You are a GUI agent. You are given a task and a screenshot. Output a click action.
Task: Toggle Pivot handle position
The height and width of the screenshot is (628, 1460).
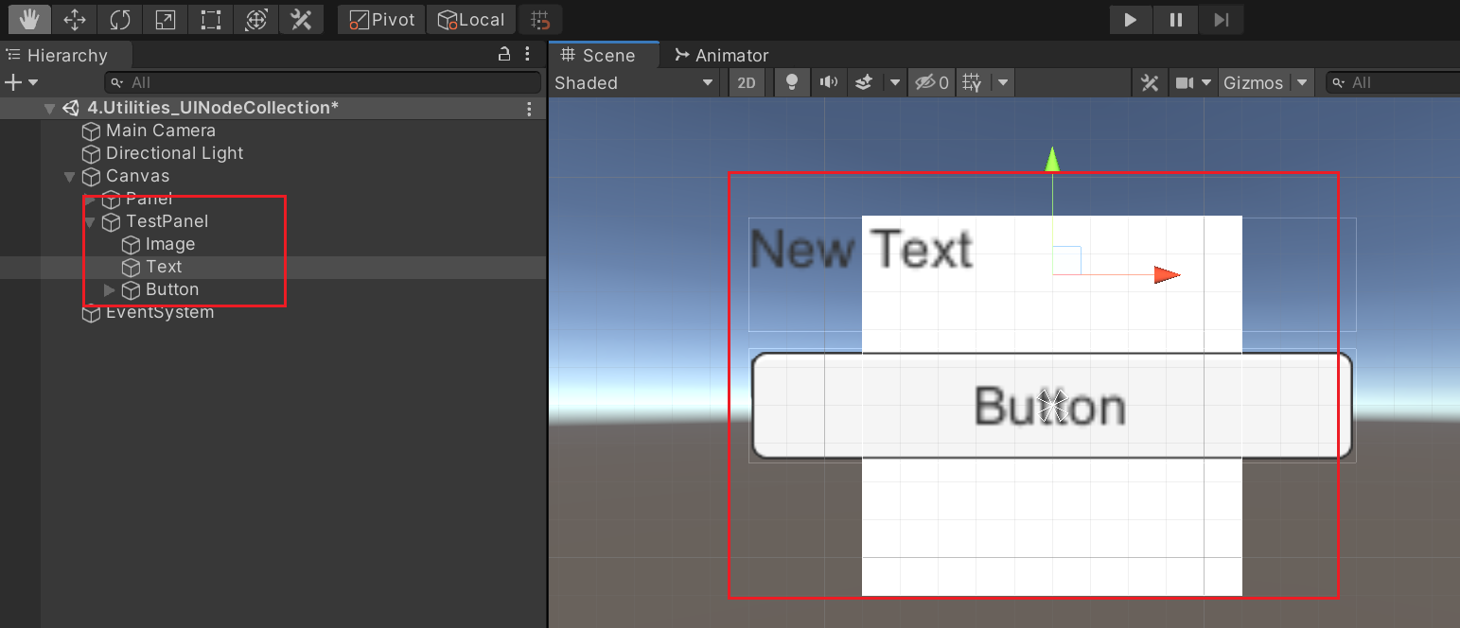381,19
